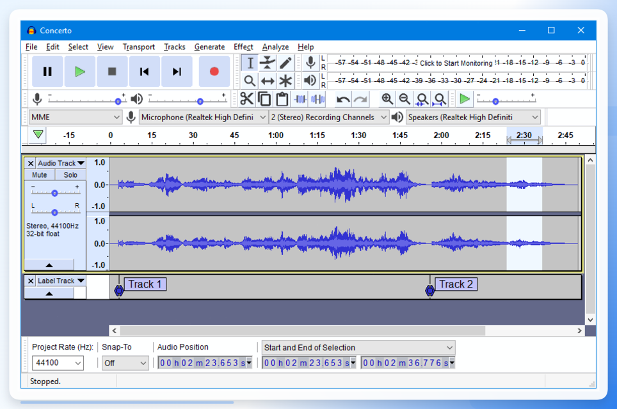The height and width of the screenshot is (409, 617).
Task: Collapse the Label Track with its arrow
Action: tap(49, 293)
